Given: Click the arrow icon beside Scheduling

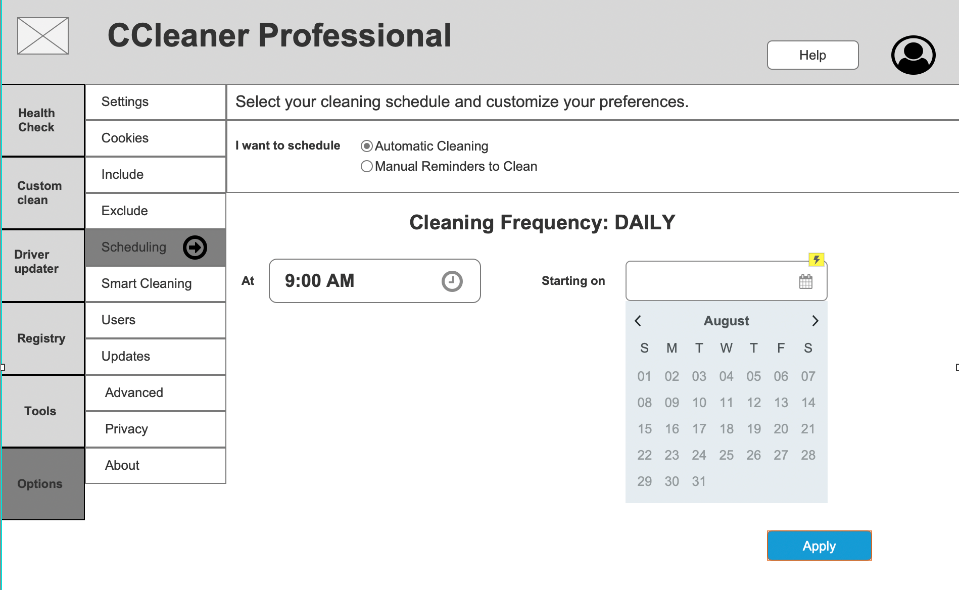Looking at the screenshot, I should (195, 248).
